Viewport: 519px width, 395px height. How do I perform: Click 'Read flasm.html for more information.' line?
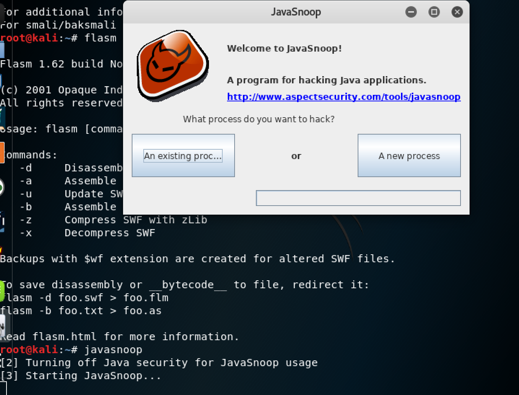(119, 337)
